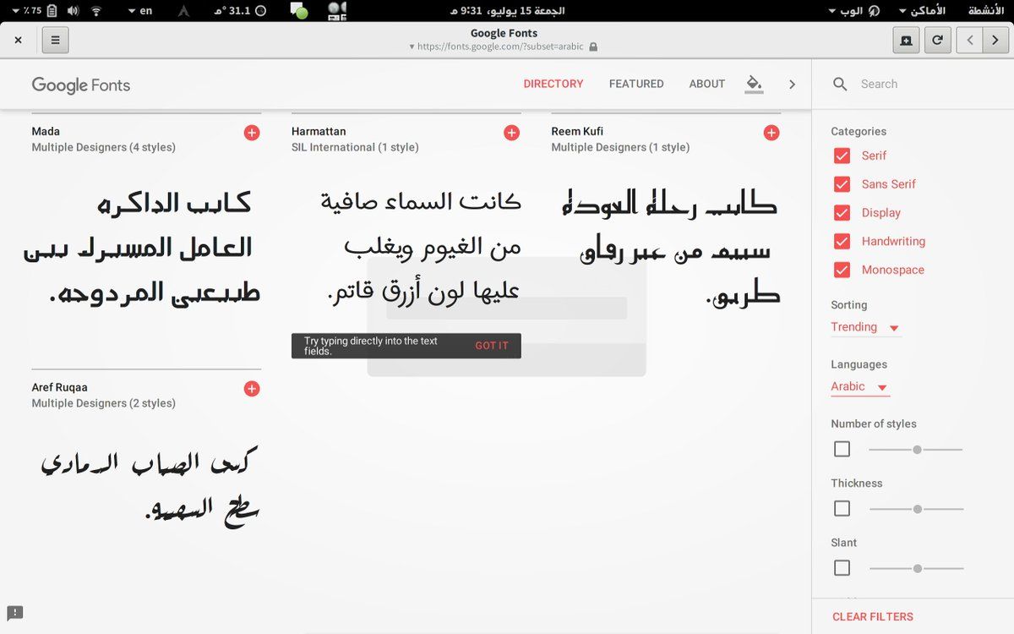Enable the Number of styles filter checkbox

[842, 449]
